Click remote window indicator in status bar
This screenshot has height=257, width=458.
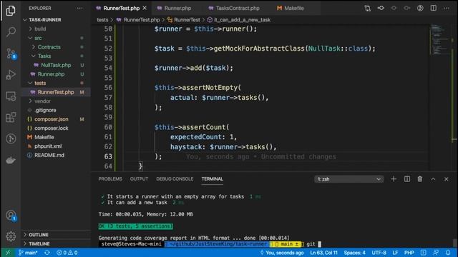click(8, 253)
